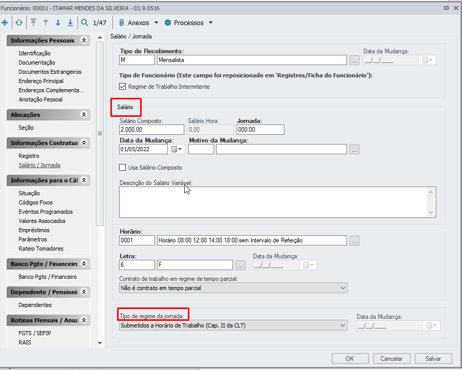The width and height of the screenshot is (462, 370).
Task: Open Seção under Alocações
Action: point(26,128)
